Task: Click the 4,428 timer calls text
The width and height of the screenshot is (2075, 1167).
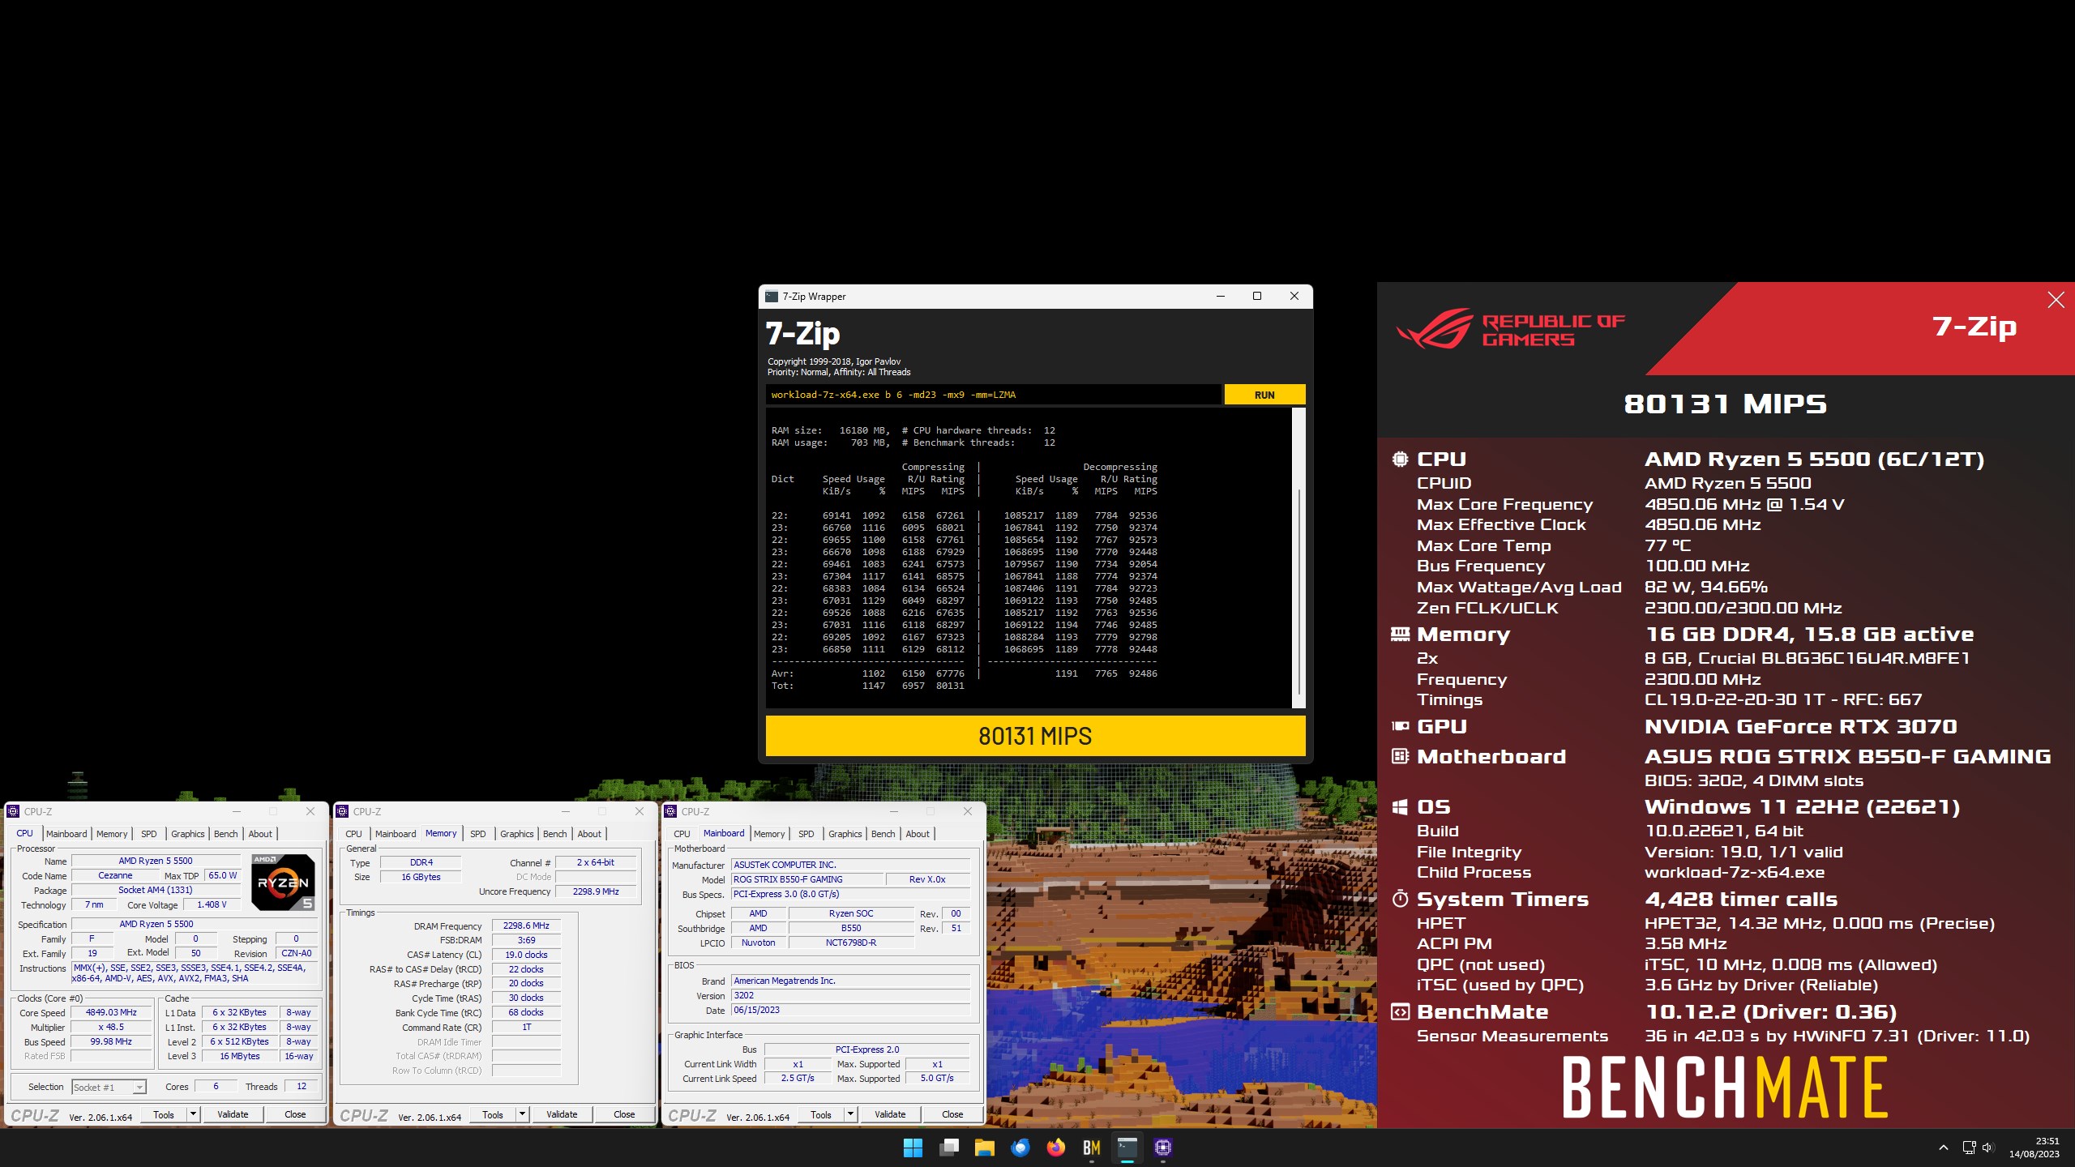Action: [x=1740, y=900]
